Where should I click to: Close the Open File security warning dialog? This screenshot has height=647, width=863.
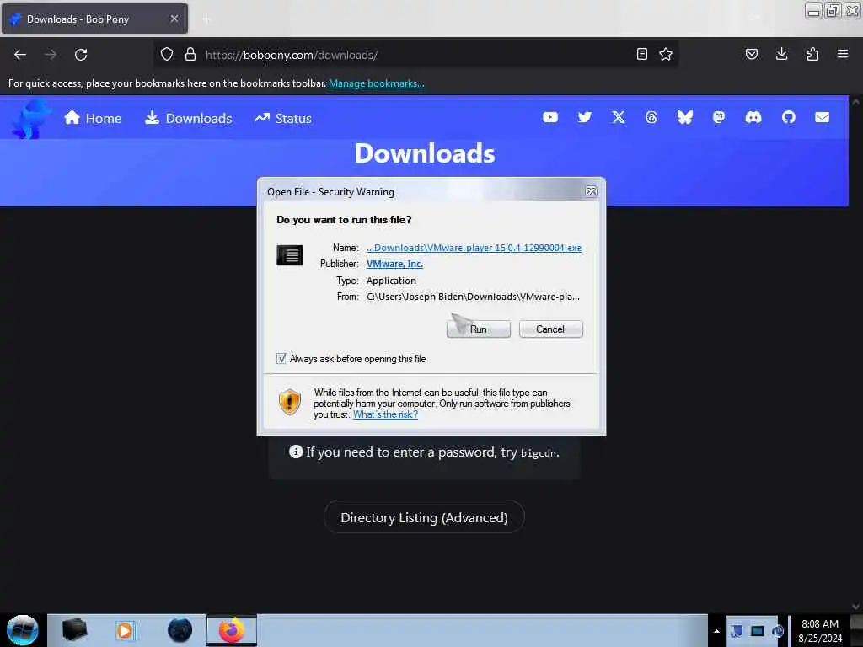tap(591, 191)
